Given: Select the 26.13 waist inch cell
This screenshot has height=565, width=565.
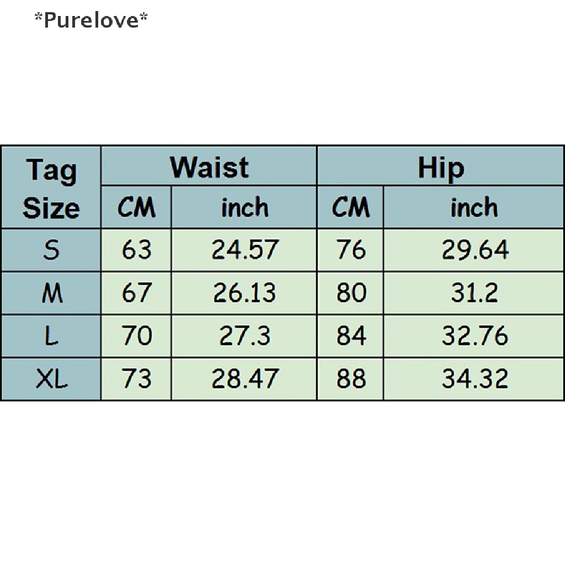Looking at the screenshot, I should point(244,293).
